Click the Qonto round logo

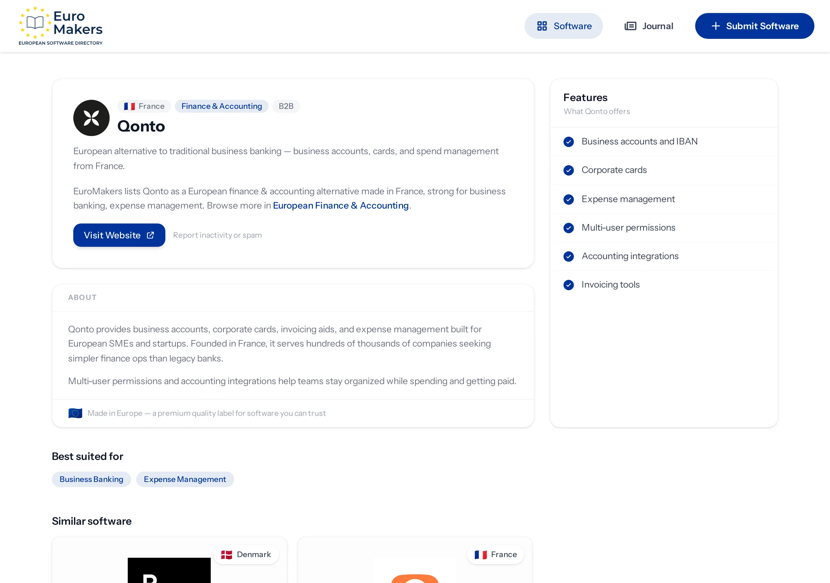coord(91,118)
